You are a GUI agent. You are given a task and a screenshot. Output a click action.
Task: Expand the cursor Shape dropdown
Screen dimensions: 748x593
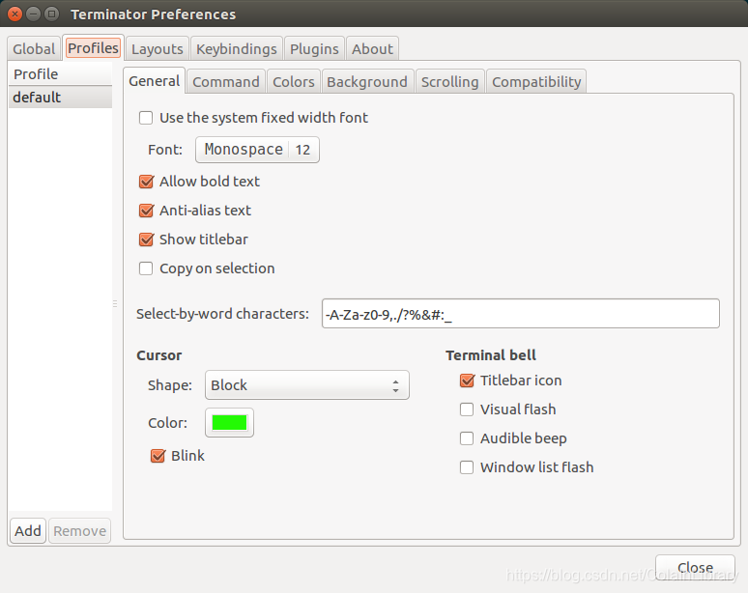[307, 384]
